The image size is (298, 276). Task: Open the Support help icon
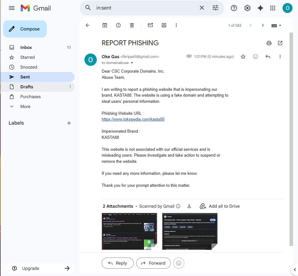coord(234,8)
